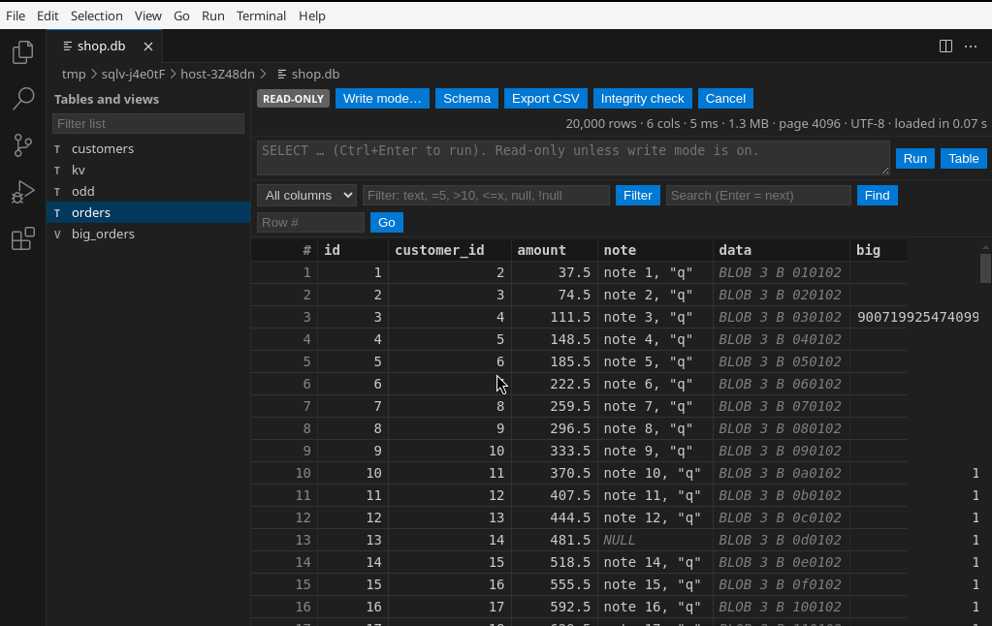Click the amount cell 592.5

pyautogui.click(x=555, y=607)
